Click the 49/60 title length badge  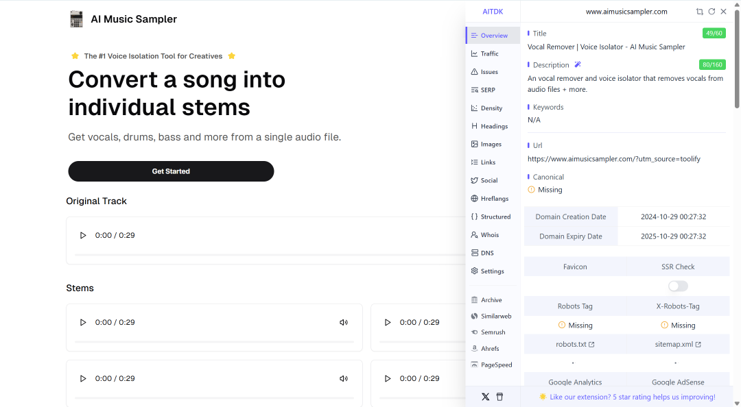point(714,33)
